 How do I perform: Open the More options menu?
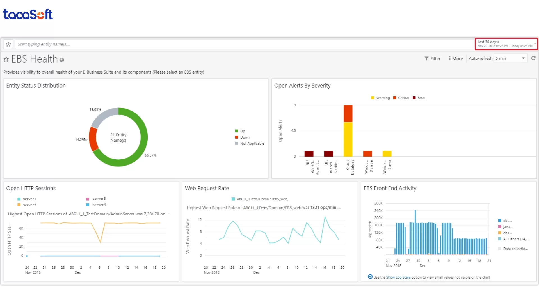click(x=455, y=58)
